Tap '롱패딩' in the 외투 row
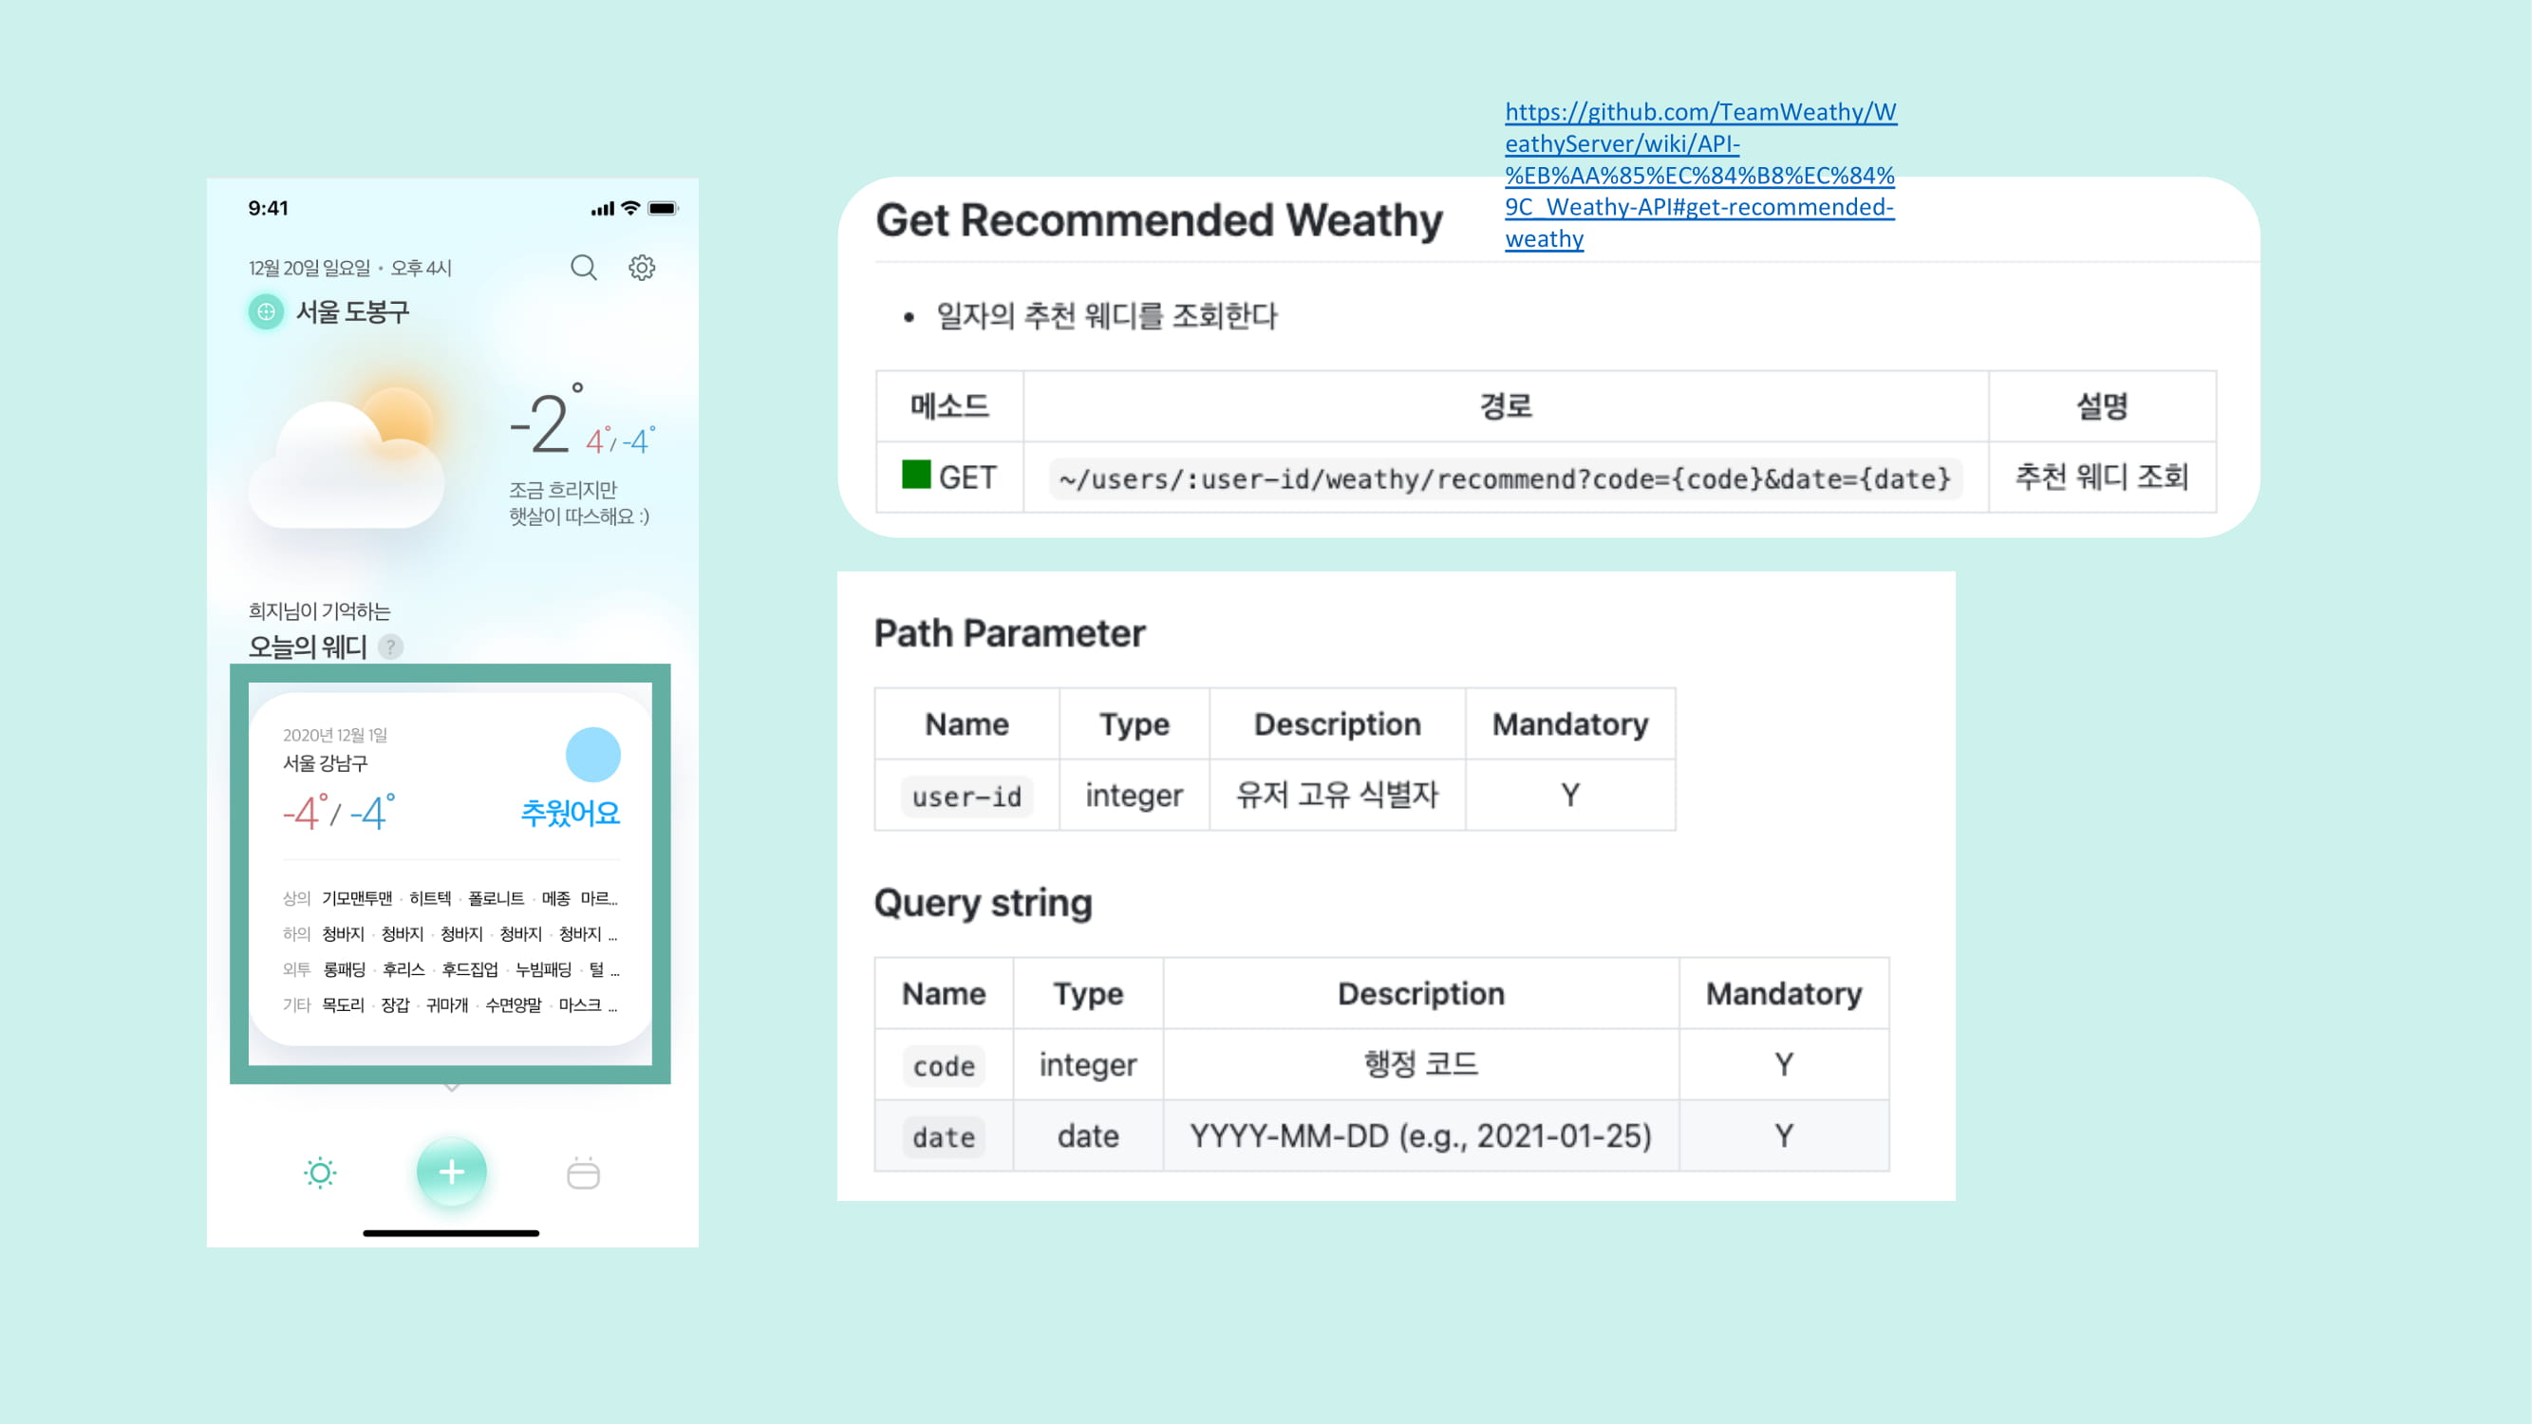The width and height of the screenshot is (2532, 1424). (344, 969)
